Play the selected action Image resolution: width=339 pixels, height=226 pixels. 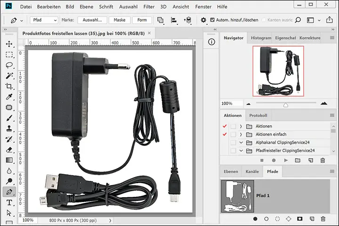pyautogui.click(x=286, y=160)
